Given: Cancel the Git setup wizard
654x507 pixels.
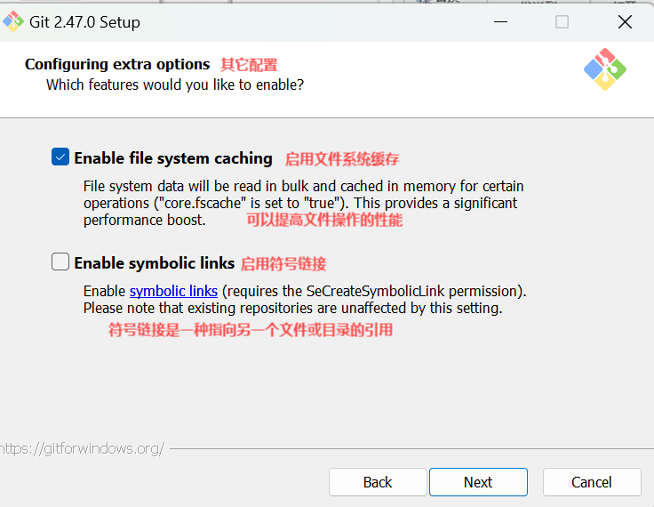Looking at the screenshot, I should point(592,482).
